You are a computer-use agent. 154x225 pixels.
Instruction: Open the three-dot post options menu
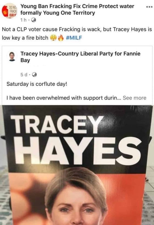click(149, 7)
